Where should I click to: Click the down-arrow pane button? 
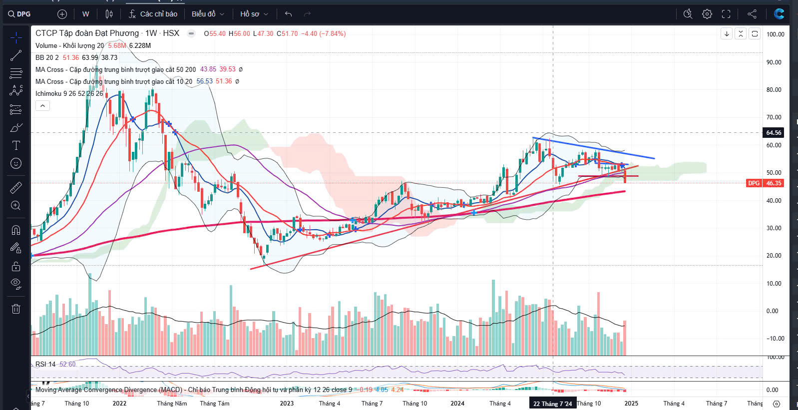click(727, 33)
